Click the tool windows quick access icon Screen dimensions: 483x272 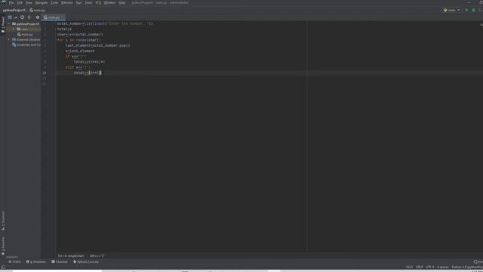pos(3,267)
